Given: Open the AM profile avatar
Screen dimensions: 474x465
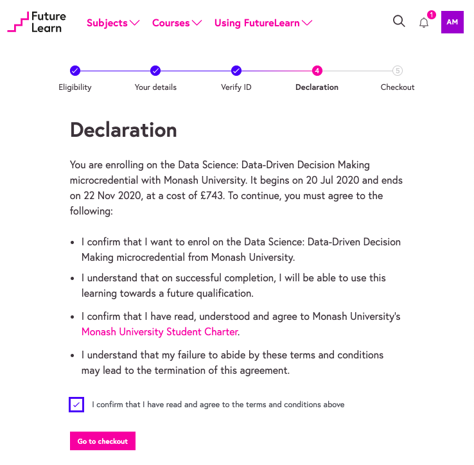Looking at the screenshot, I should coord(452,22).
